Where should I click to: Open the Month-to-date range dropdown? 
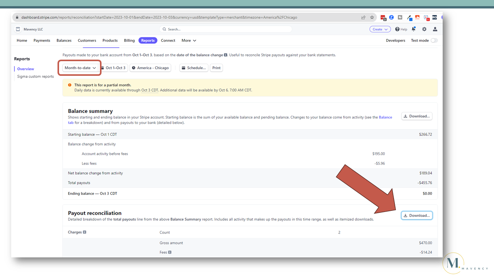click(80, 68)
